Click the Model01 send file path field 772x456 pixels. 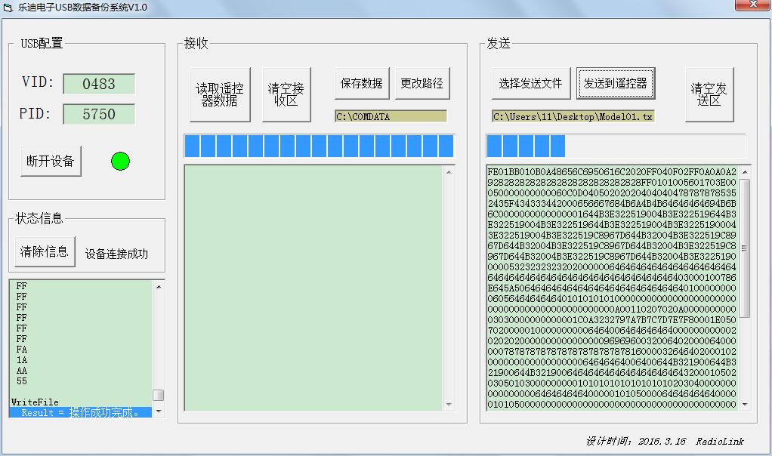(x=573, y=116)
